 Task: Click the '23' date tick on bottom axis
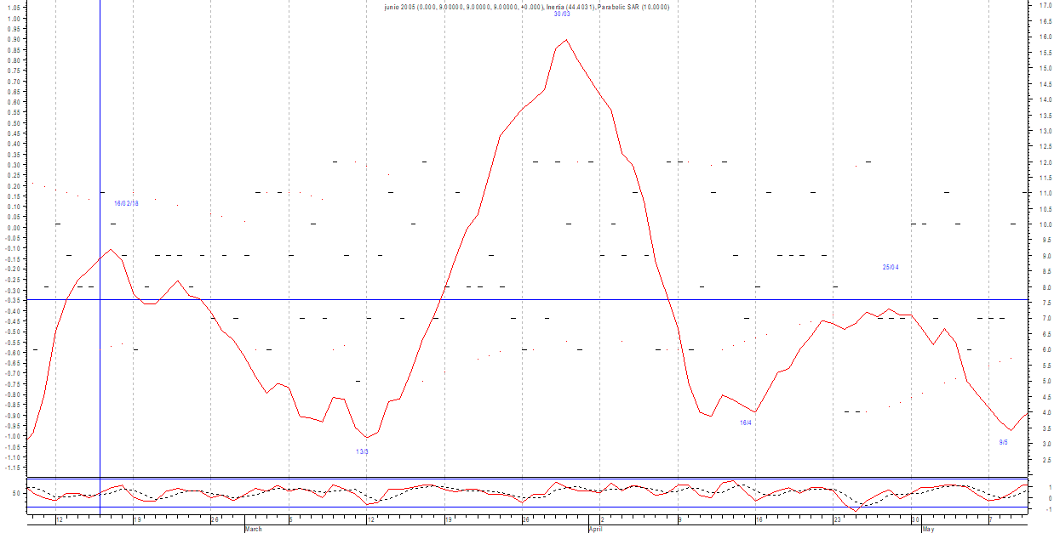click(x=837, y=519)
